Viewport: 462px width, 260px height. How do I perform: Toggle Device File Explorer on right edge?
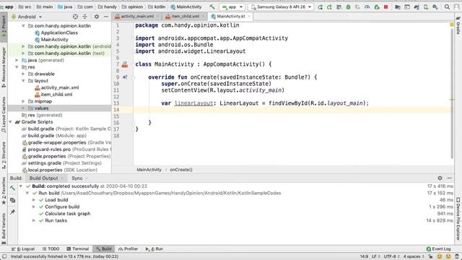(x=458, y=220)
